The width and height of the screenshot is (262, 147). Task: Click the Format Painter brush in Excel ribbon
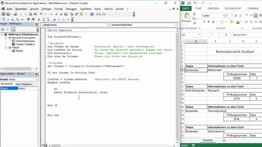(x=194, y=23)
